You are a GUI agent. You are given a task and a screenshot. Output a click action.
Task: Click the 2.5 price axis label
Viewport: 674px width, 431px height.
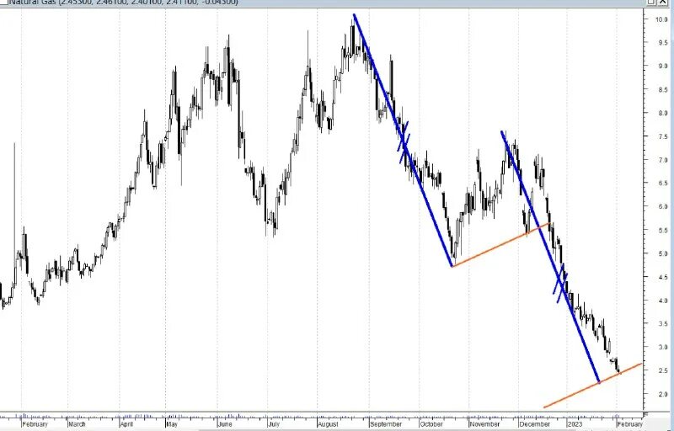tap(662, 370)
